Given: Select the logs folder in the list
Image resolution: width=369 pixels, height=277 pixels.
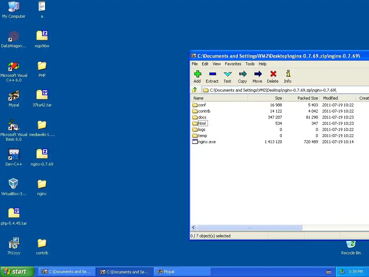Looking at the screenshot, I should (x=199, y=129).
